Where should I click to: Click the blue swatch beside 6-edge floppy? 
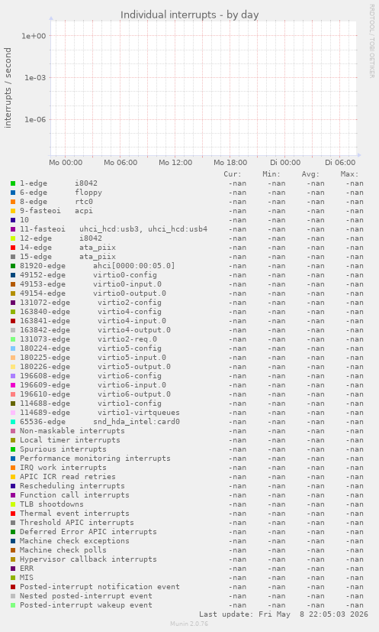[13, 193]
